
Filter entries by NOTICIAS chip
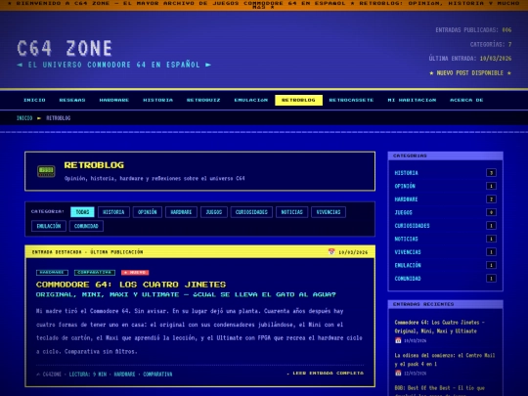coord(292,212)
